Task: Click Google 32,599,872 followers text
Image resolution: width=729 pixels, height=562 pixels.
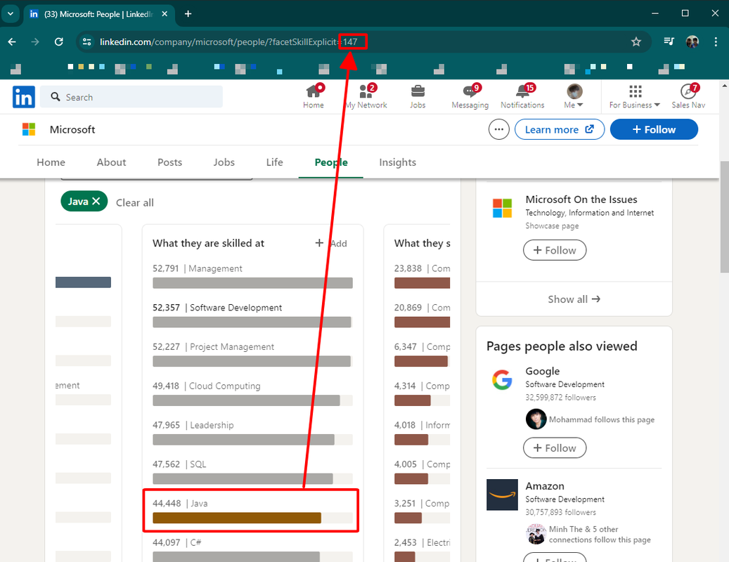Action: (561, 398)
